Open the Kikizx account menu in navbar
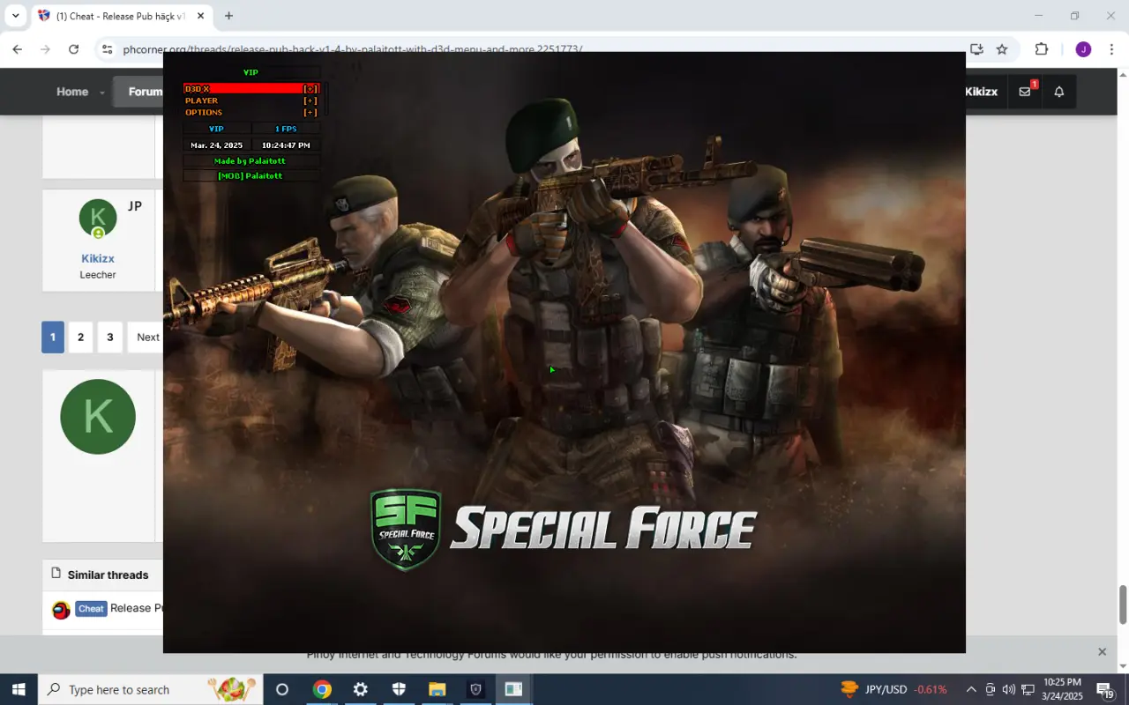 [981, 92]
